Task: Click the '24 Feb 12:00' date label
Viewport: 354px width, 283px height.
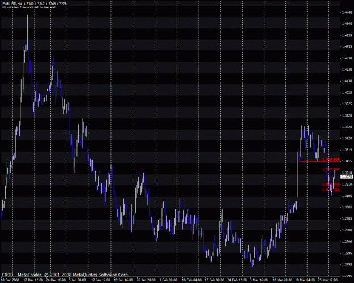Action: [x=236, y=280]
